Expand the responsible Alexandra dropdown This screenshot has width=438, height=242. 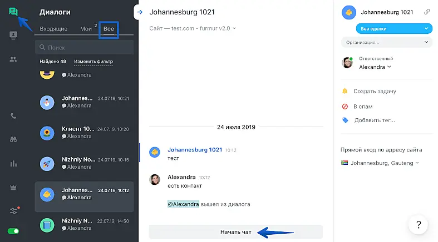click(x=375, y=67)
